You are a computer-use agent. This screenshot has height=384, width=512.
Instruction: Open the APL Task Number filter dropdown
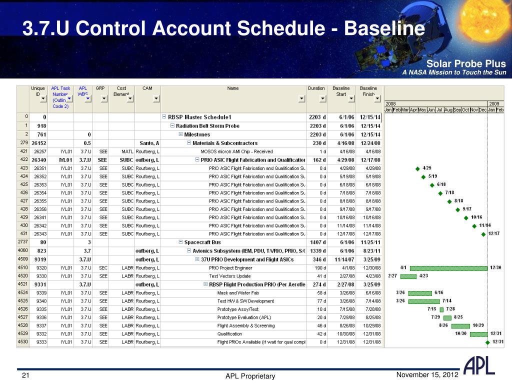coord(69,98)
